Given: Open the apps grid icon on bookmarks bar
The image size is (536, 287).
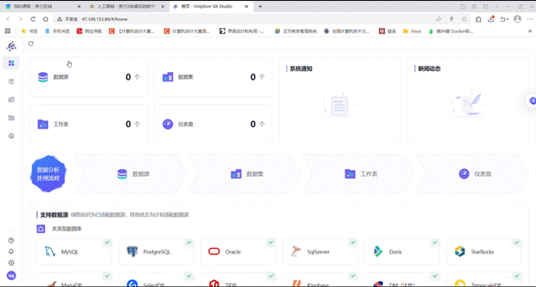Looking at the screenshot, I should [8, 31].
